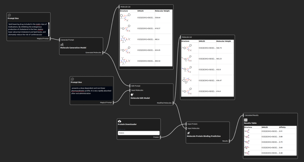Click the Protein output port on Protein Downloader

160,137
